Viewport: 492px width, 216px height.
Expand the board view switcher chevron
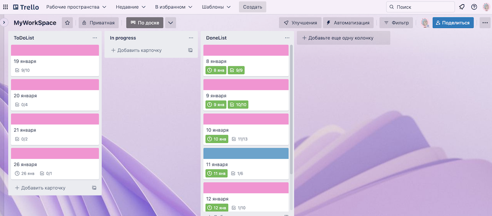[171, 23]
